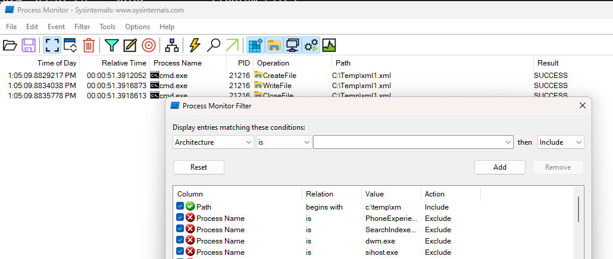Image resolution: width=613 pixels, height=259 pixels.
Task: Click green check icon on Path filter row
Action: pyautogui.click(x=190, y=206)
